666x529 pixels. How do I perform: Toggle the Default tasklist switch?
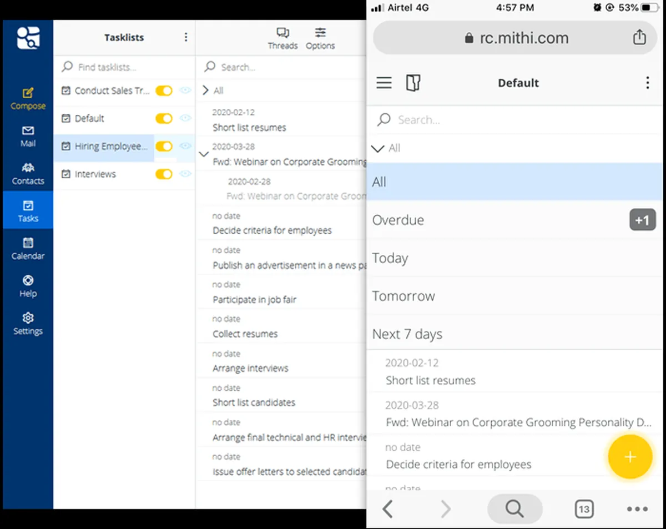pos(164,118)
